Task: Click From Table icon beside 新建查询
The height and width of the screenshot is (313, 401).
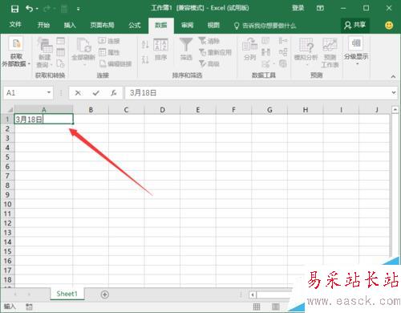Action: point(61,52)
